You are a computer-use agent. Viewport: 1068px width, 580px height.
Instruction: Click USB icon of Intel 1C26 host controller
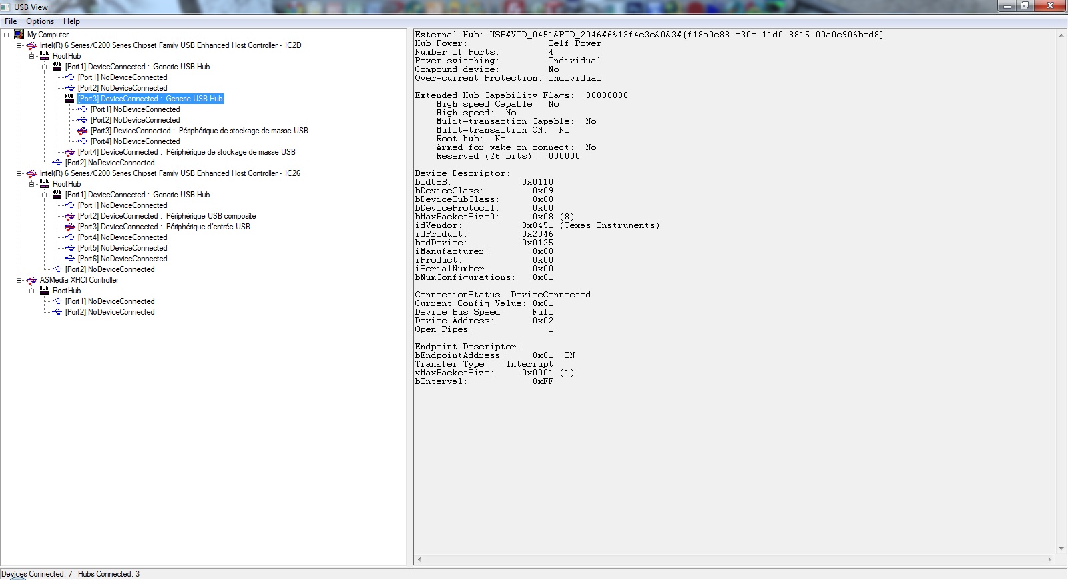32,173
